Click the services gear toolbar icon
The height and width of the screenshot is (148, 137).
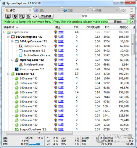(22, 16)
